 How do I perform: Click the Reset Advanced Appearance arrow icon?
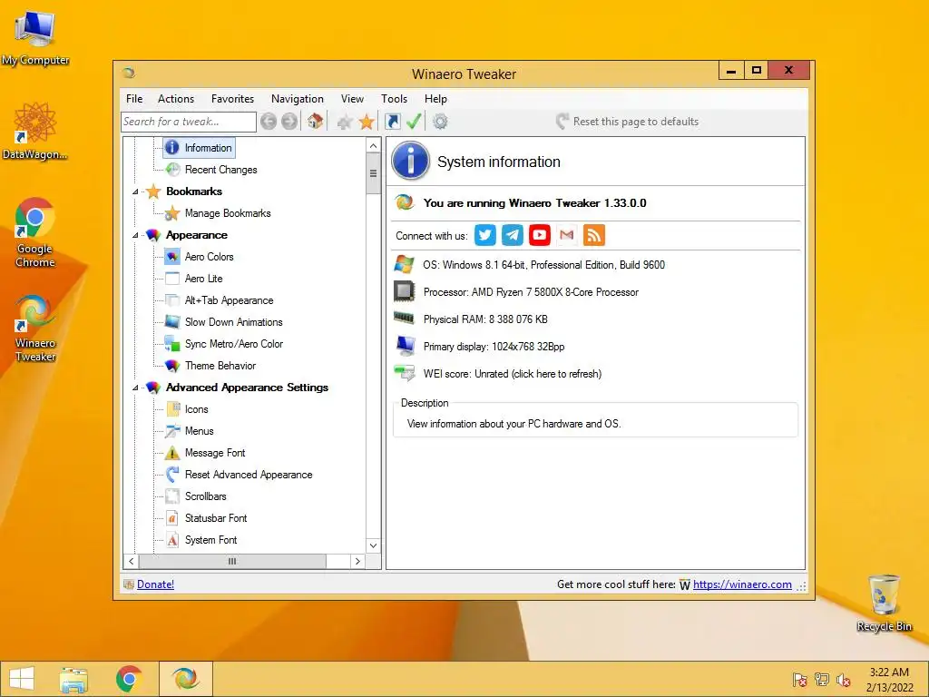pyautogui.click(x=172, y=474)
